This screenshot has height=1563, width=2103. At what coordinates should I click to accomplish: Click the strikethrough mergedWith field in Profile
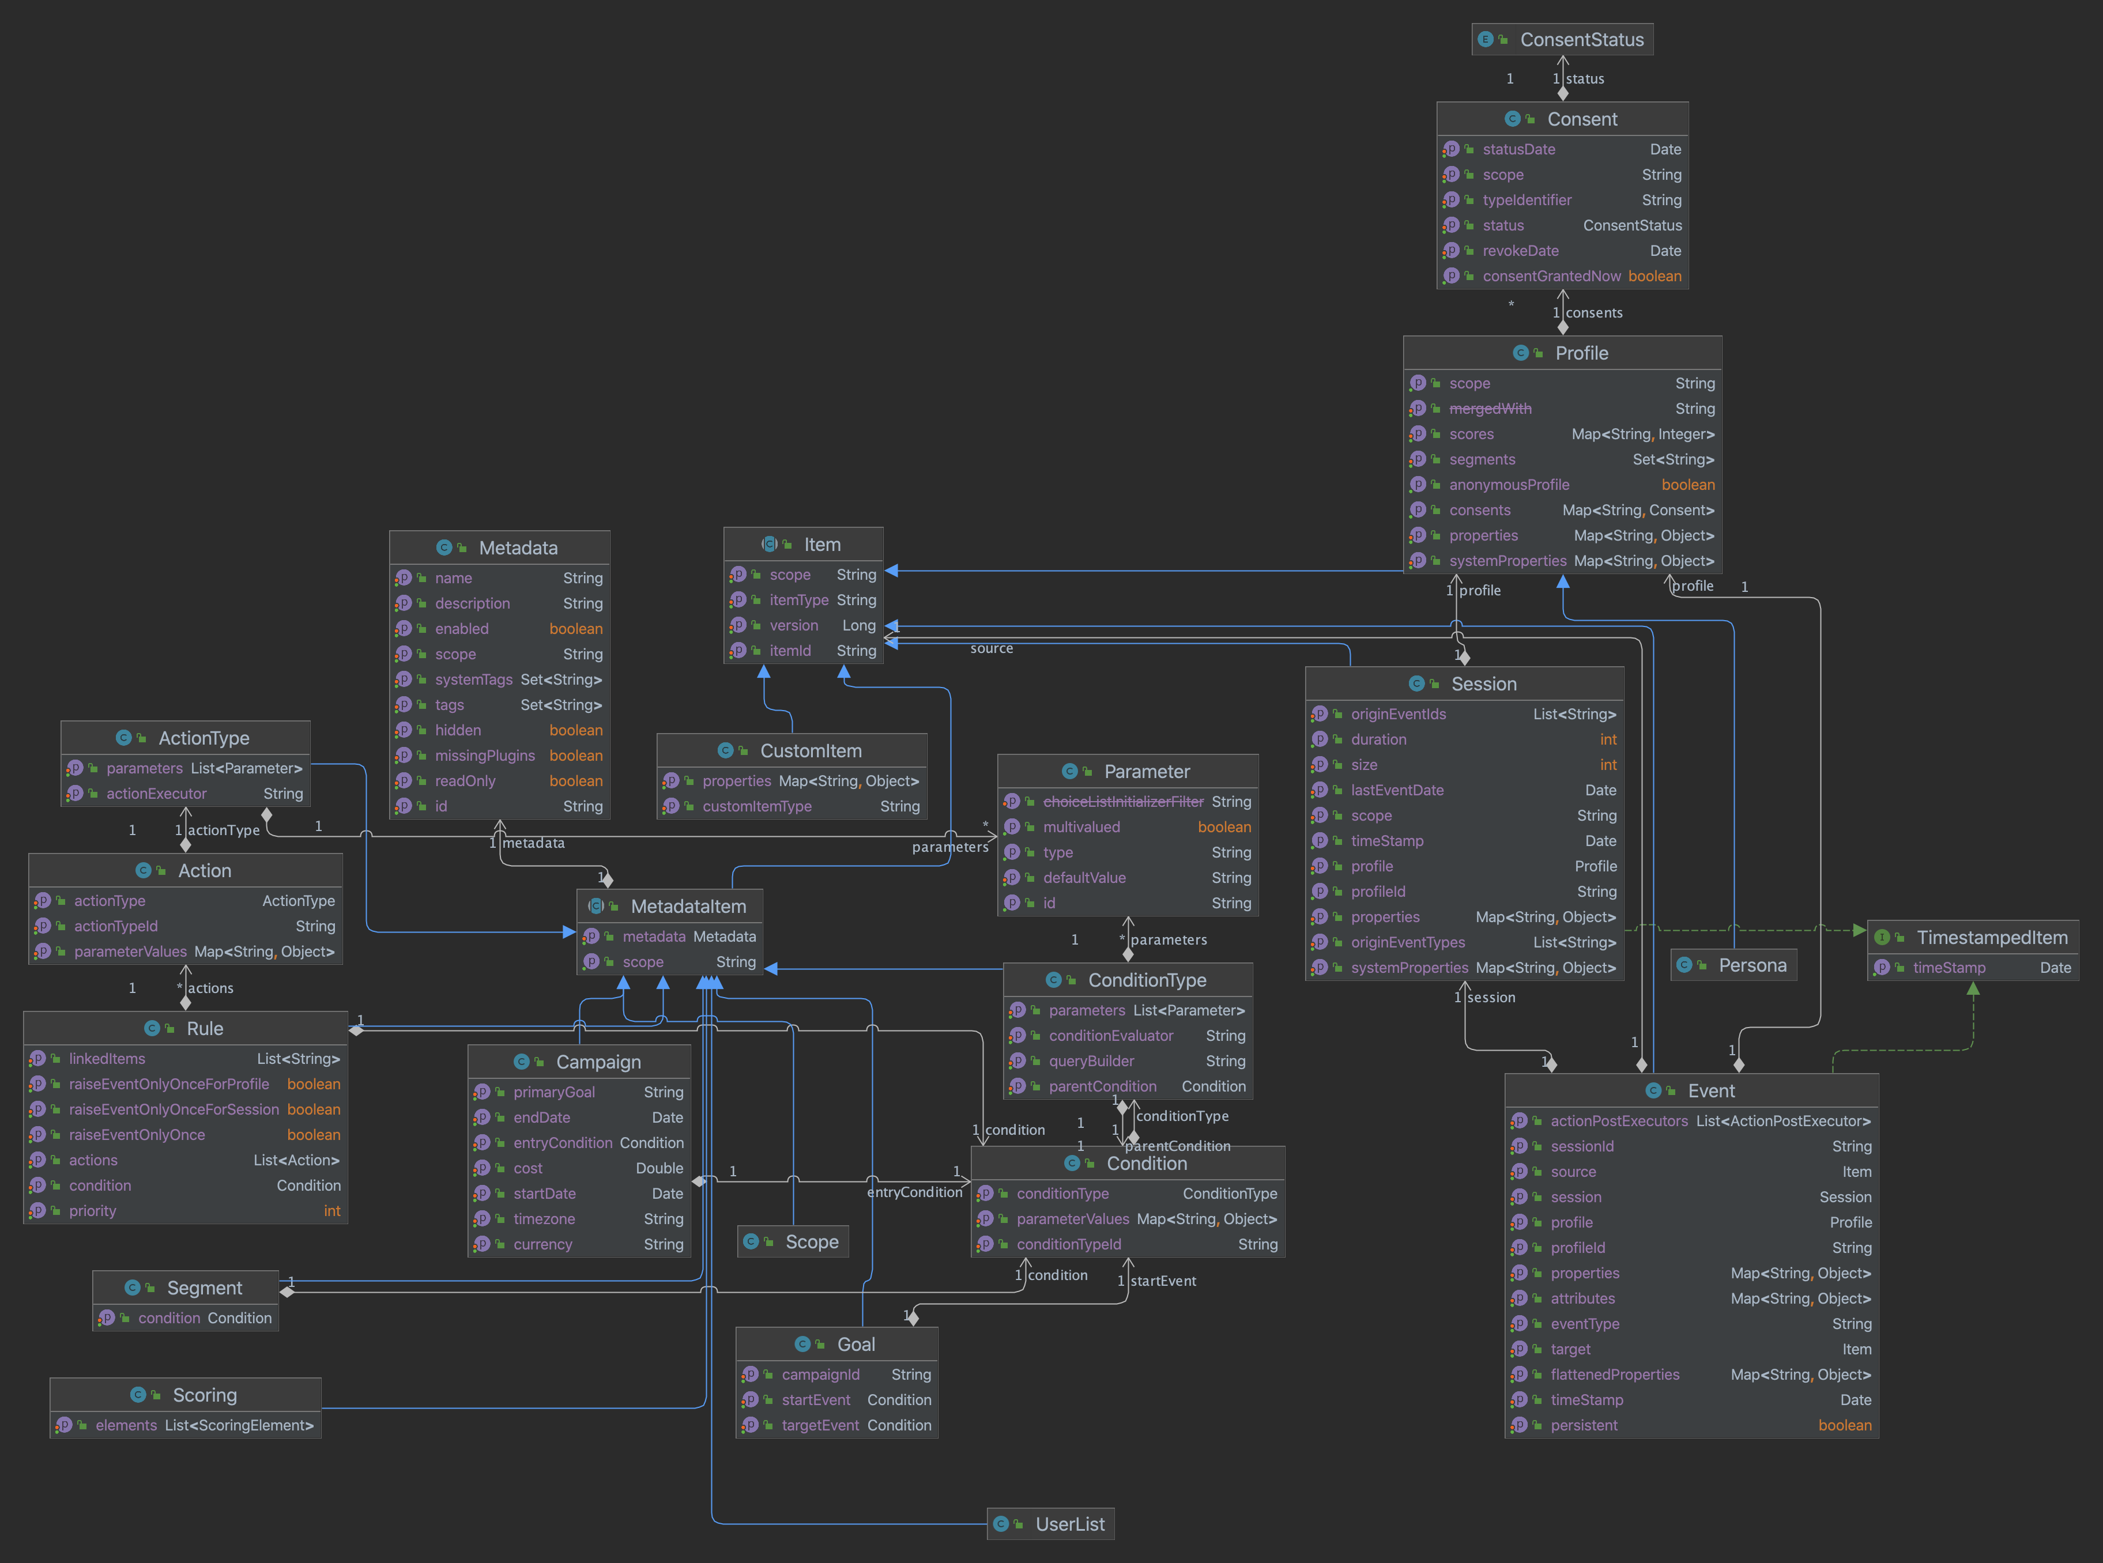(1491, 408)
